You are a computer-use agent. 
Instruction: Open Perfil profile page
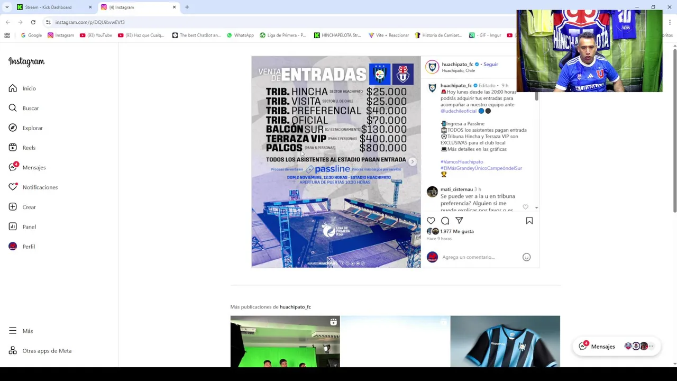(x=22, y=247)
